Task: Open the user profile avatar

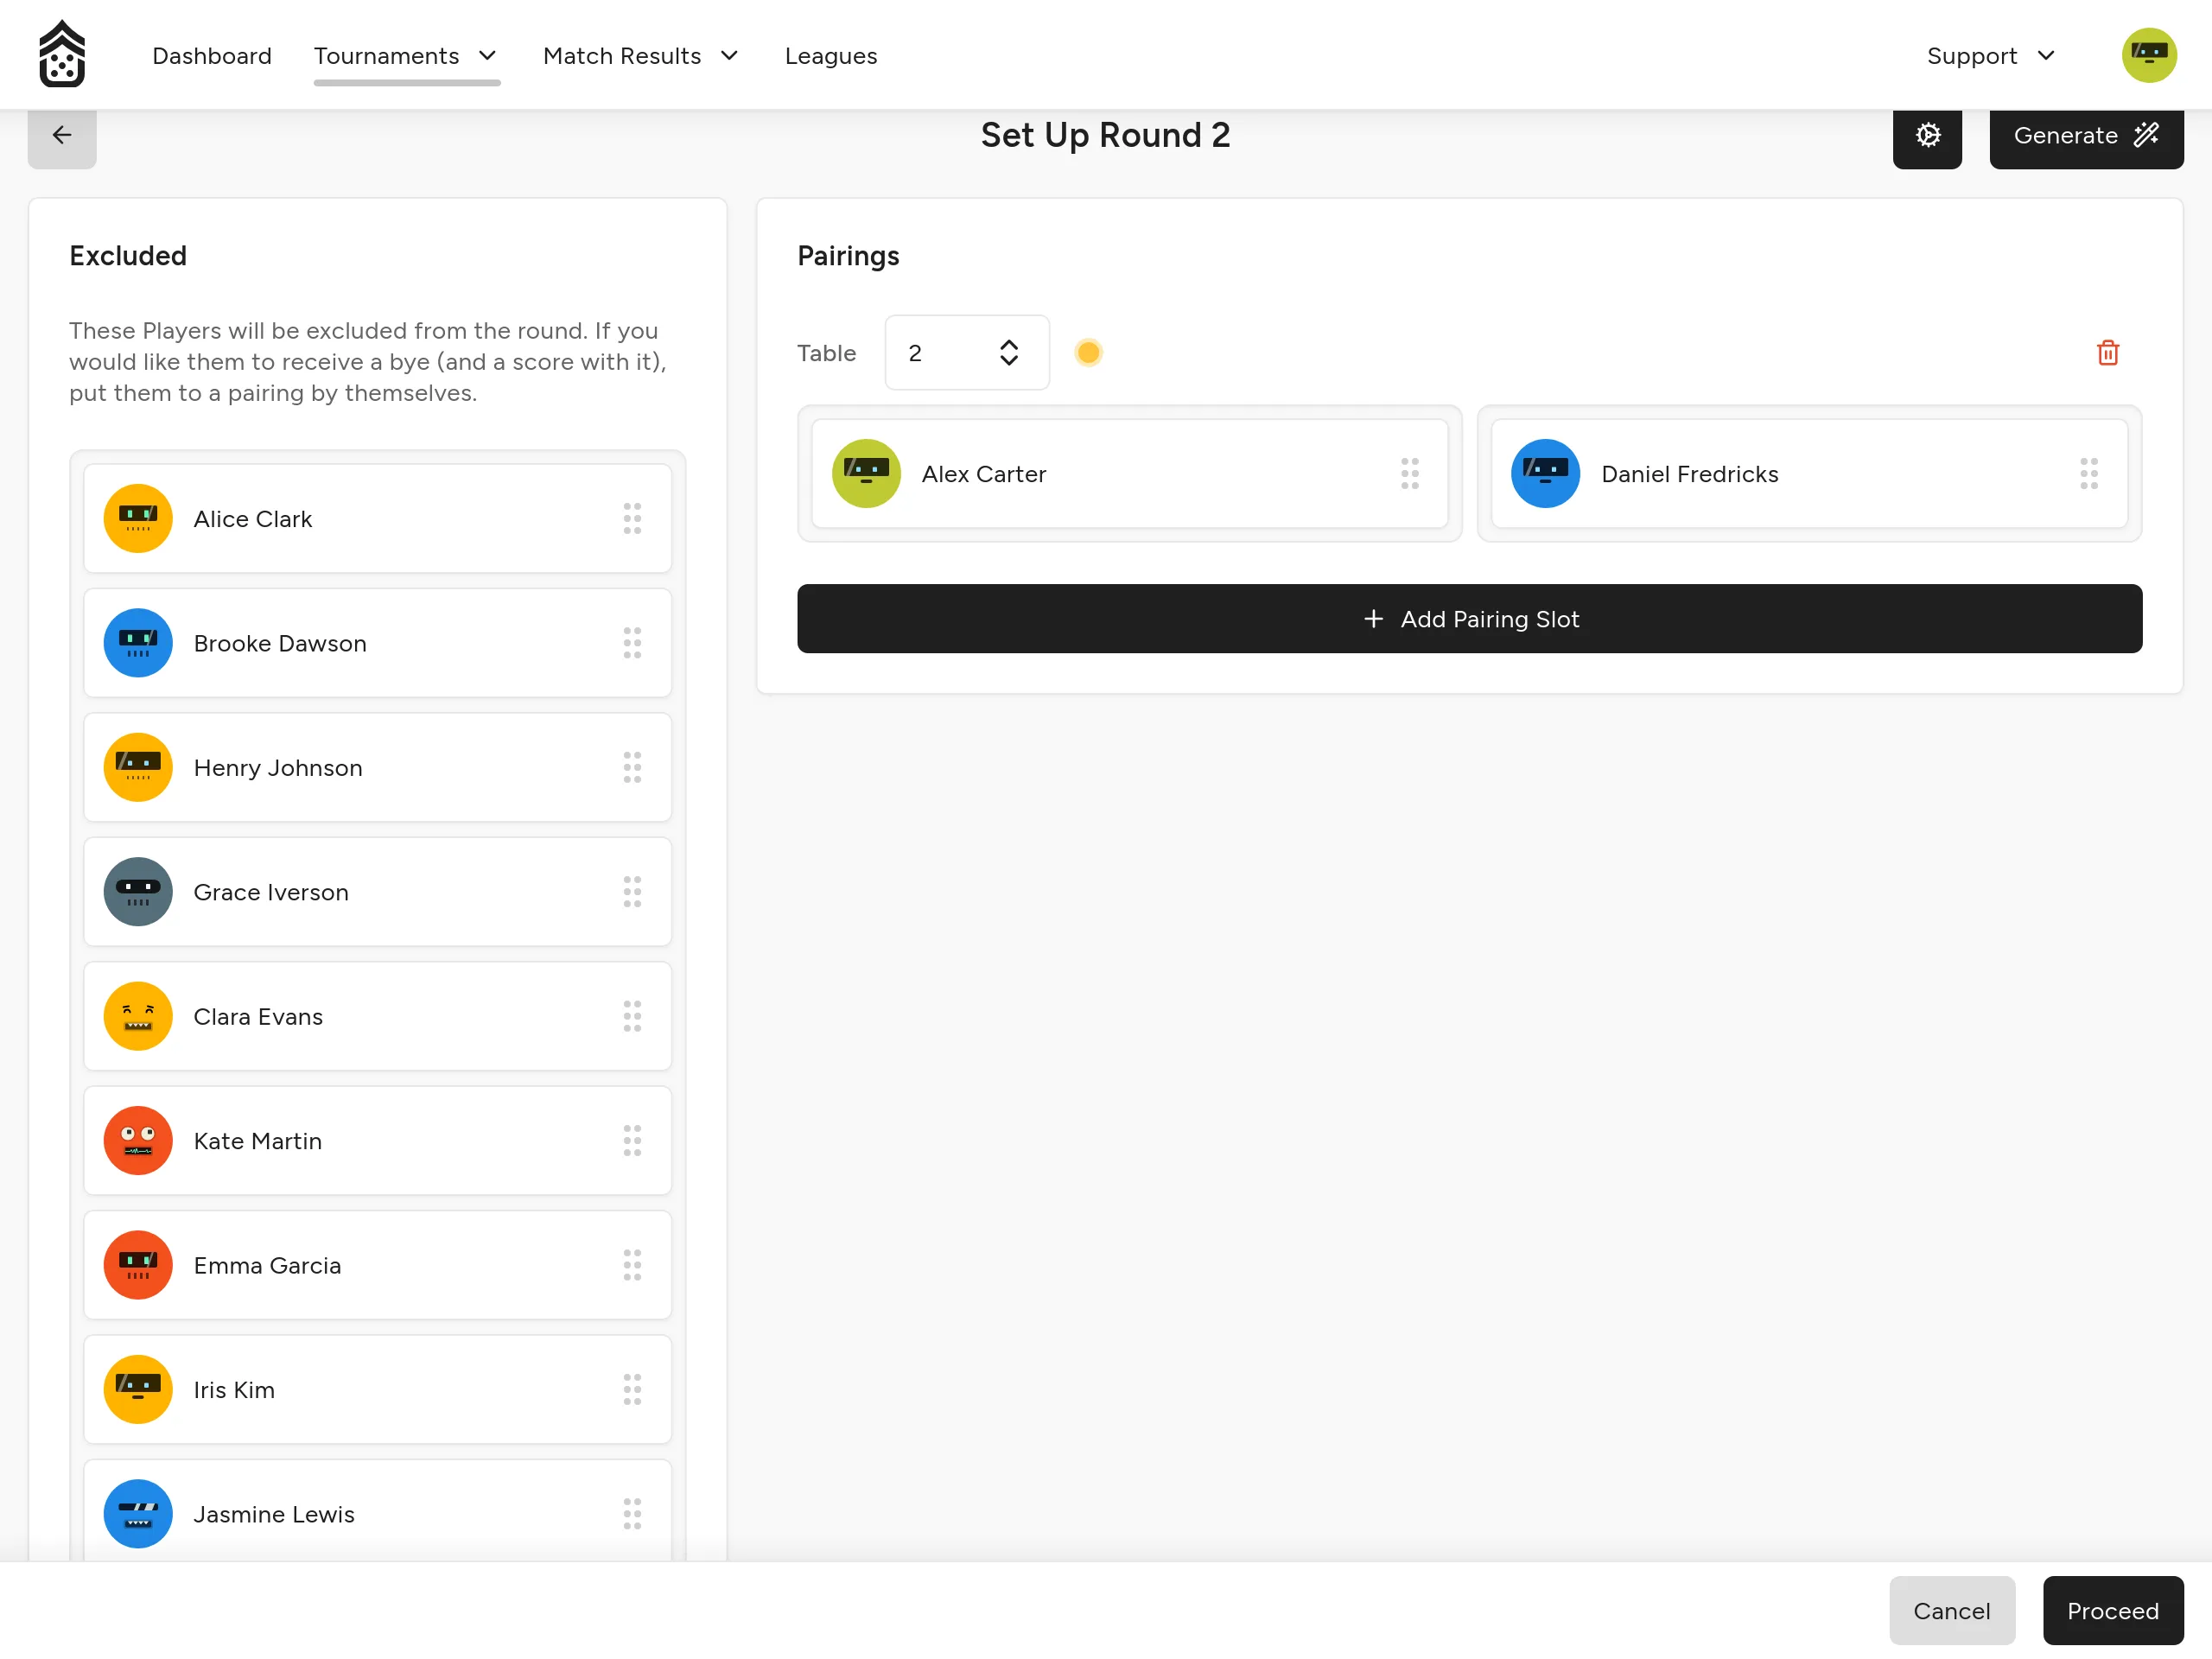Action: point(2149,55)
